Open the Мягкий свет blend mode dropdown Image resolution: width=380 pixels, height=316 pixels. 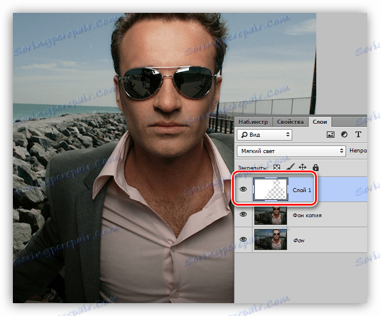(291, 151)
